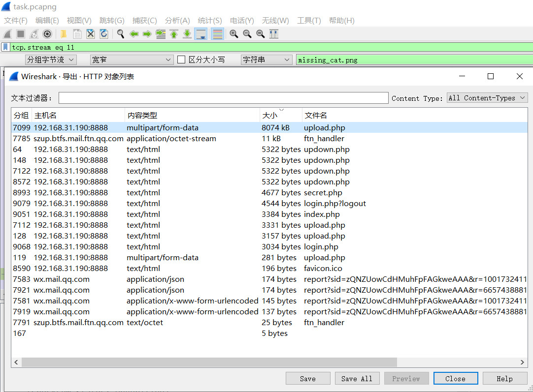Select the secret.php row
The image size is (533, 392).
click(x=269, y=192)
